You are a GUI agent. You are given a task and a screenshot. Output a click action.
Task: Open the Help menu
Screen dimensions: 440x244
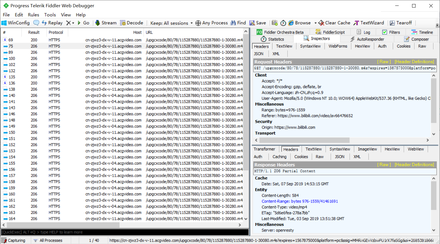click(81, 15)
